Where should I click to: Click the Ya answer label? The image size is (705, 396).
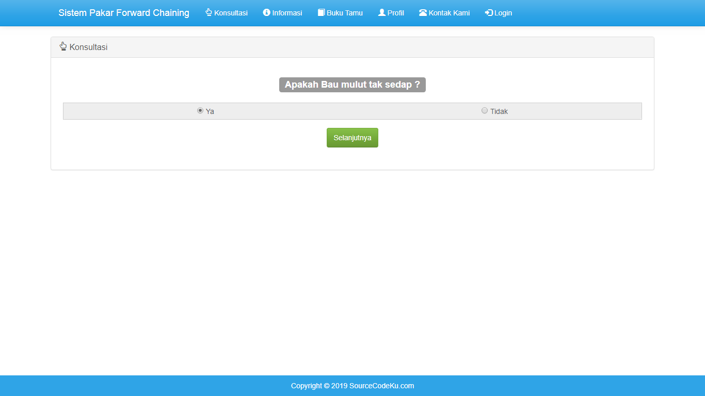(x=210, y=111)
